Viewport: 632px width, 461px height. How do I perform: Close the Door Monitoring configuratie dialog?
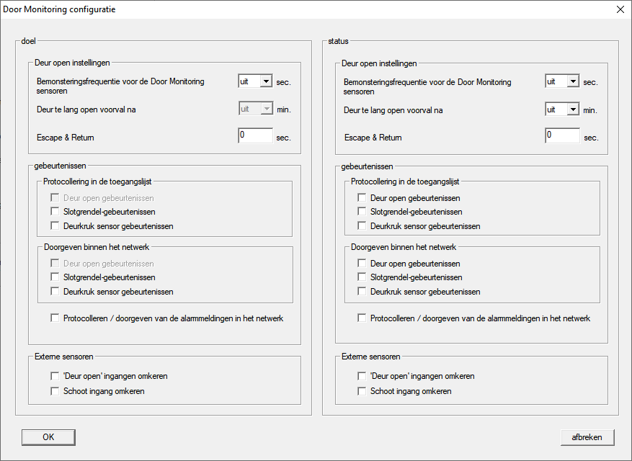point(620,9)
